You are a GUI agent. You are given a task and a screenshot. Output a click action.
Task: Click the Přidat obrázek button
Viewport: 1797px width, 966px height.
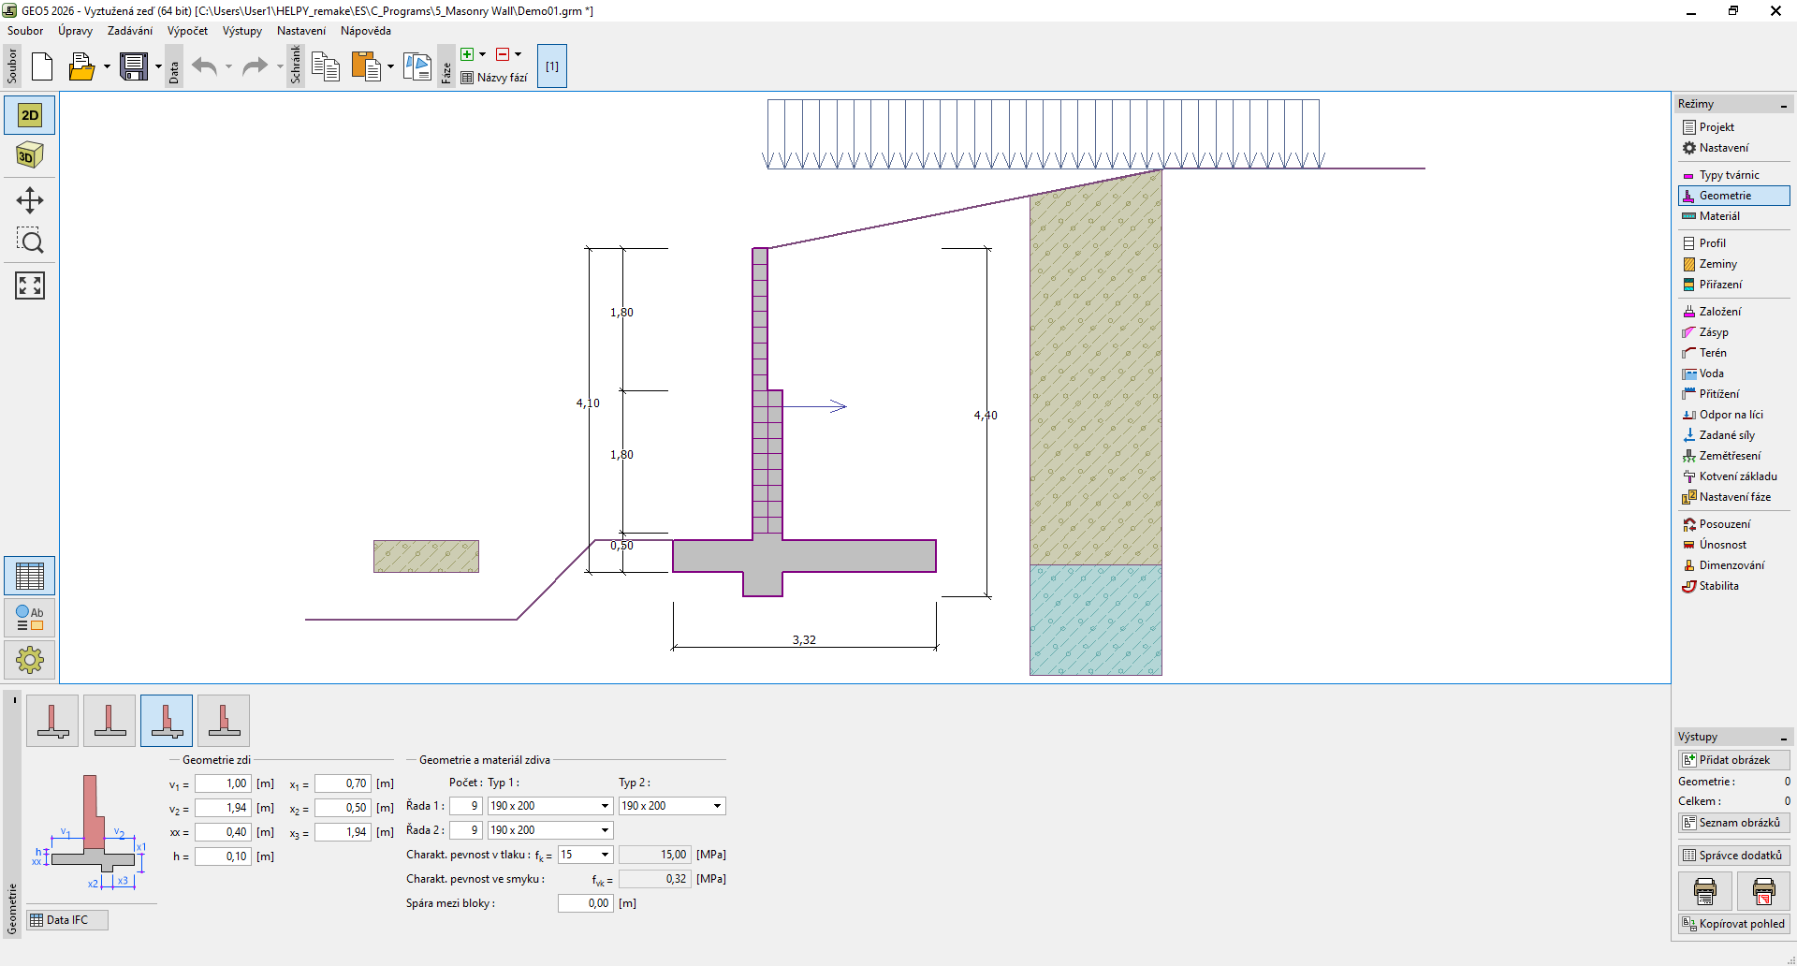coord(1733,760)
